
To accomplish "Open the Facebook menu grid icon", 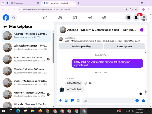I will 128,18.
